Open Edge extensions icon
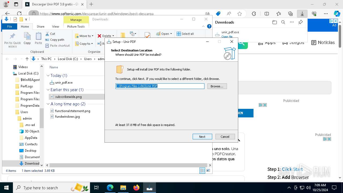Viewport: 343px width, 193px height. click(x=254, y=14)
